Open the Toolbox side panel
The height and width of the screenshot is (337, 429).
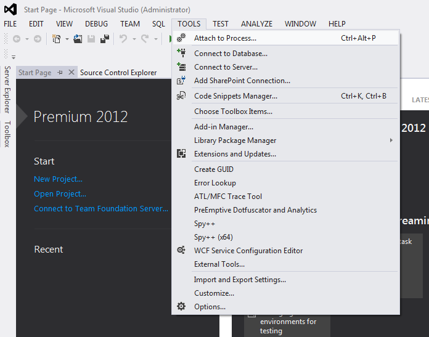(7, 134)
